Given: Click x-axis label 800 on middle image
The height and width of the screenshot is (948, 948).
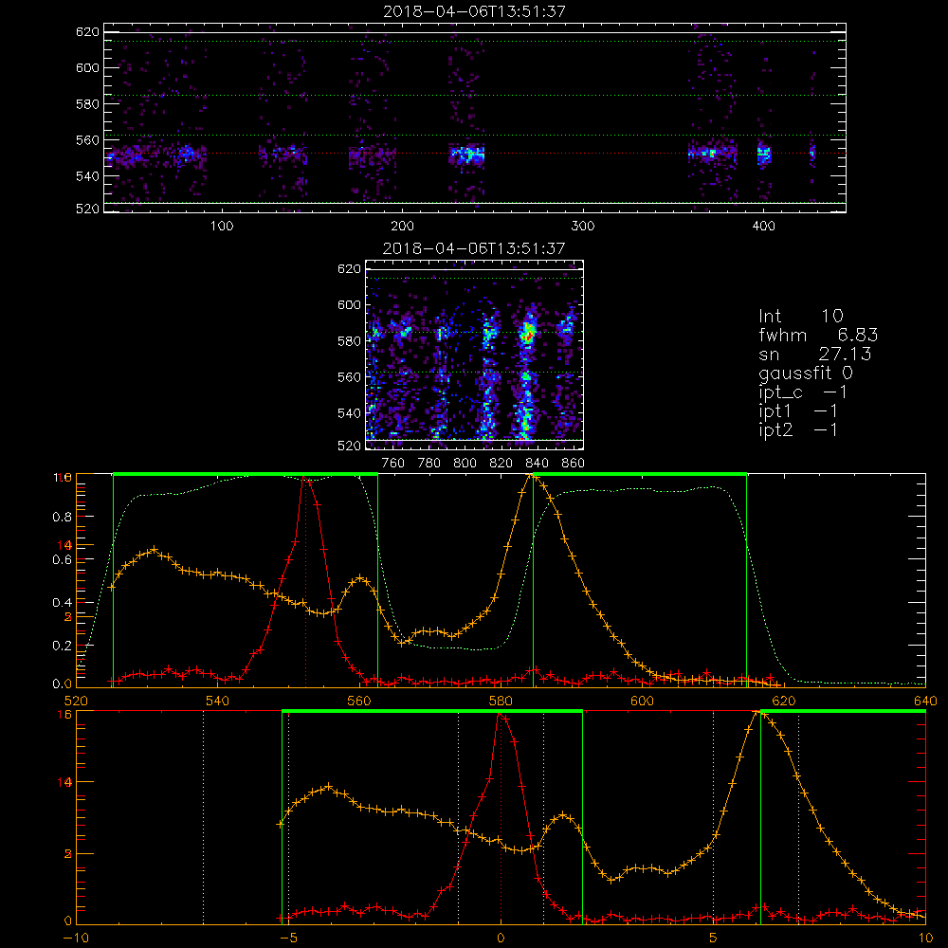Looking at the screenshot, I should tap(465, 464).
